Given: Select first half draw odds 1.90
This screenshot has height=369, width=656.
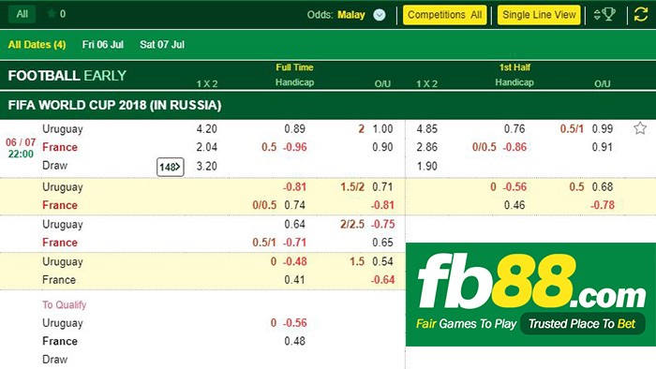Looking at the screenshot, I should point(426,166).
